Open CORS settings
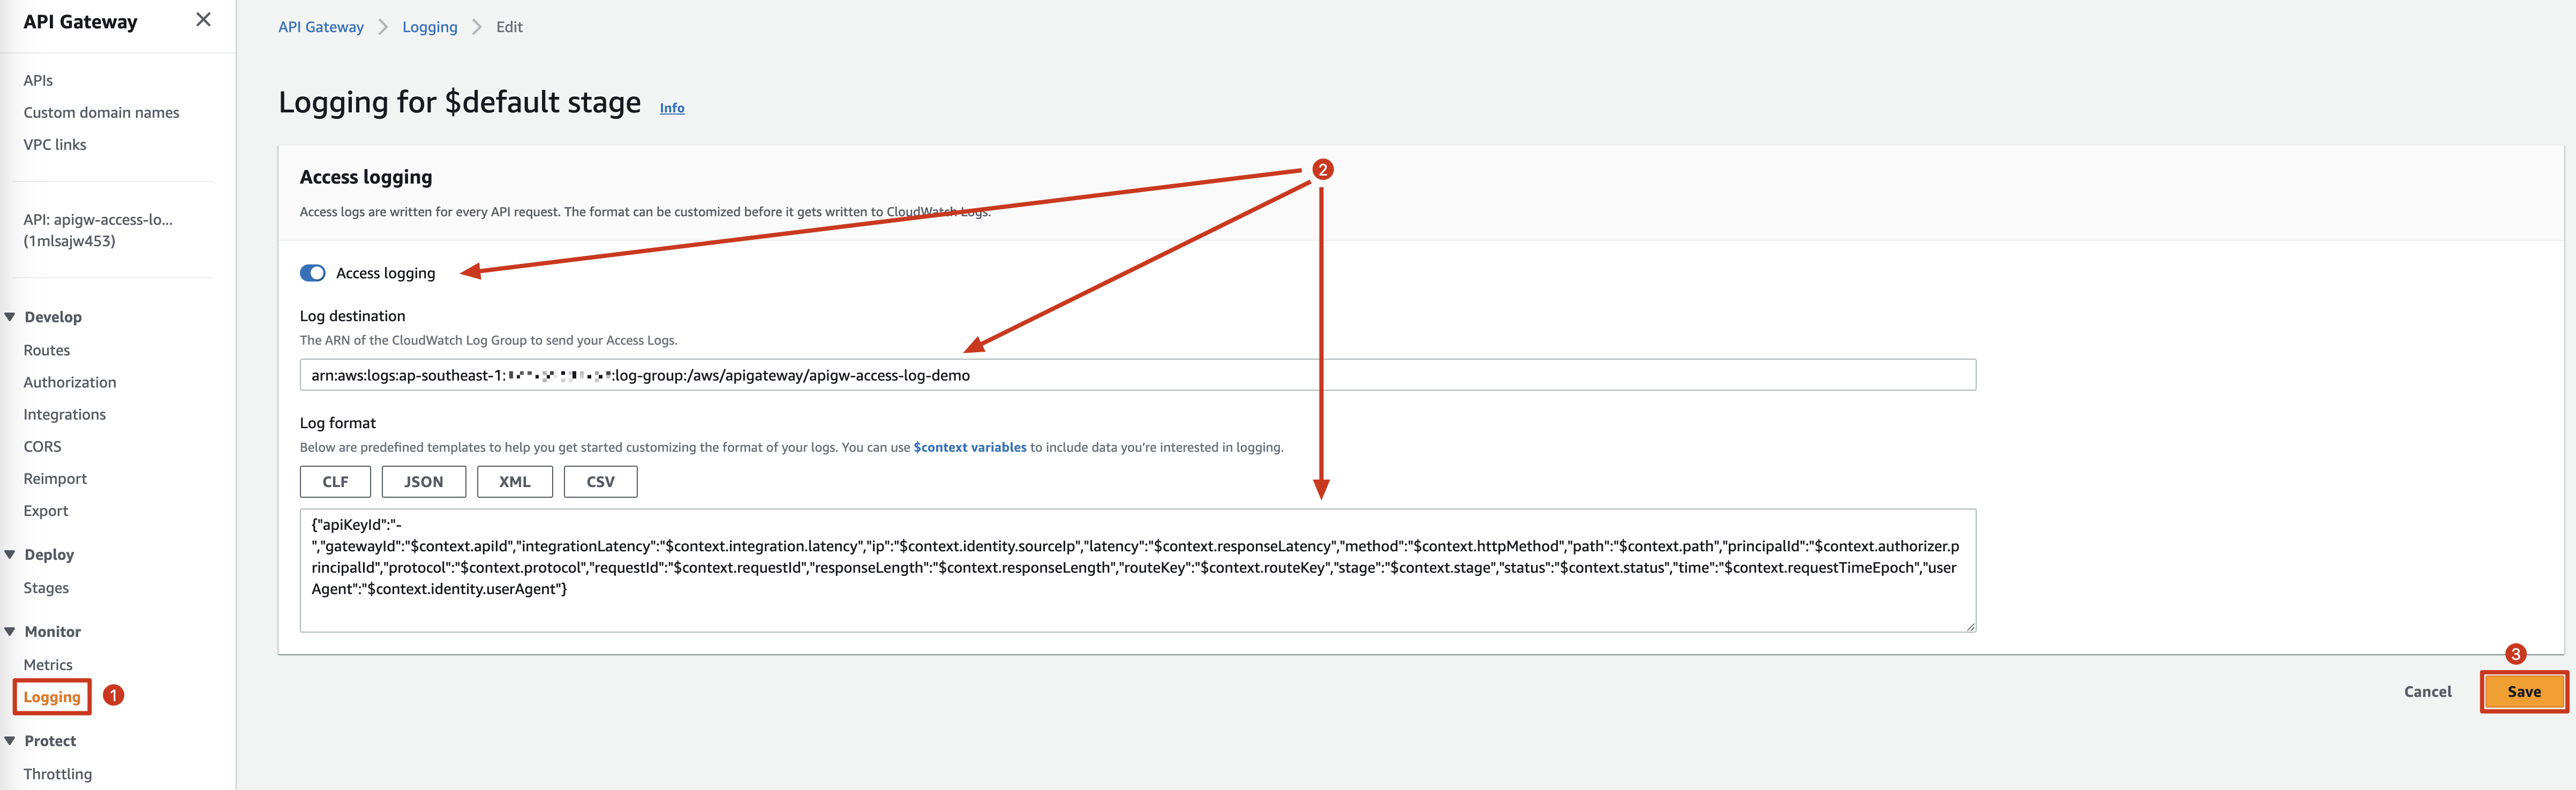The image size is (2576, 790). pyautogui.click(x=42, y=446)
